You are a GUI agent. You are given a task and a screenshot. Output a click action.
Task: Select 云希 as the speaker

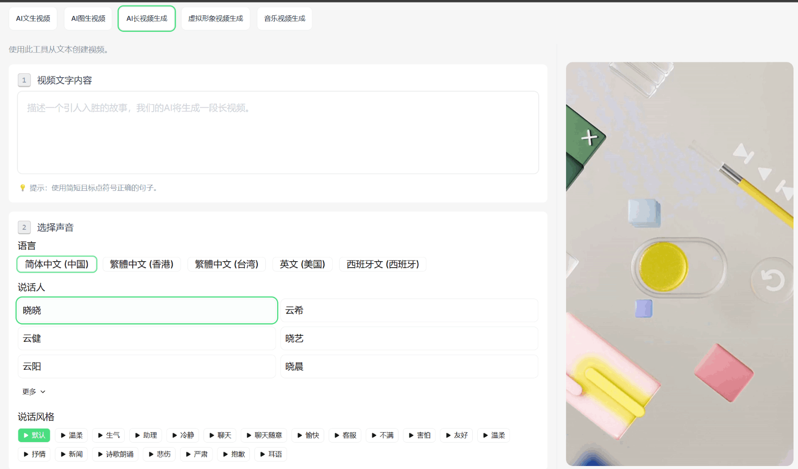409,311
